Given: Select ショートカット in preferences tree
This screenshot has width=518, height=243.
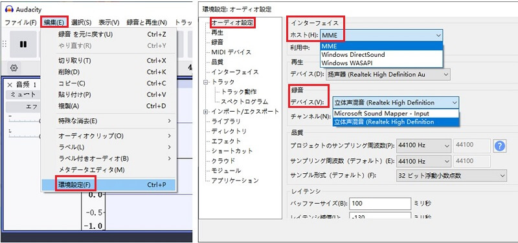Looking at the screenshot, I should 232,151.
